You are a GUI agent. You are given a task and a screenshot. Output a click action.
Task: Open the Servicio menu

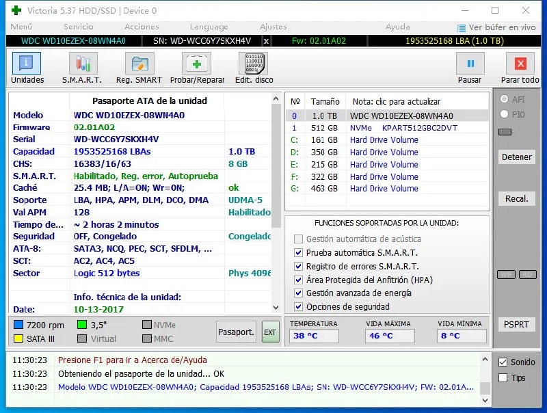[x=77, y=27]
